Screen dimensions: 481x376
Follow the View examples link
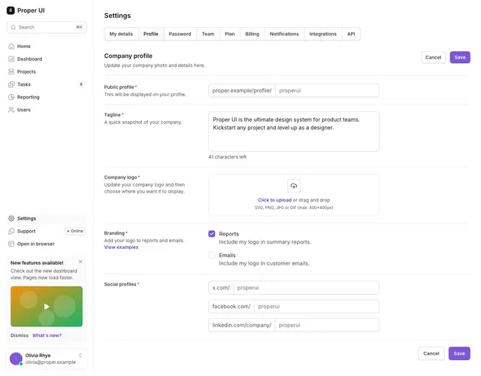point(121,247)
